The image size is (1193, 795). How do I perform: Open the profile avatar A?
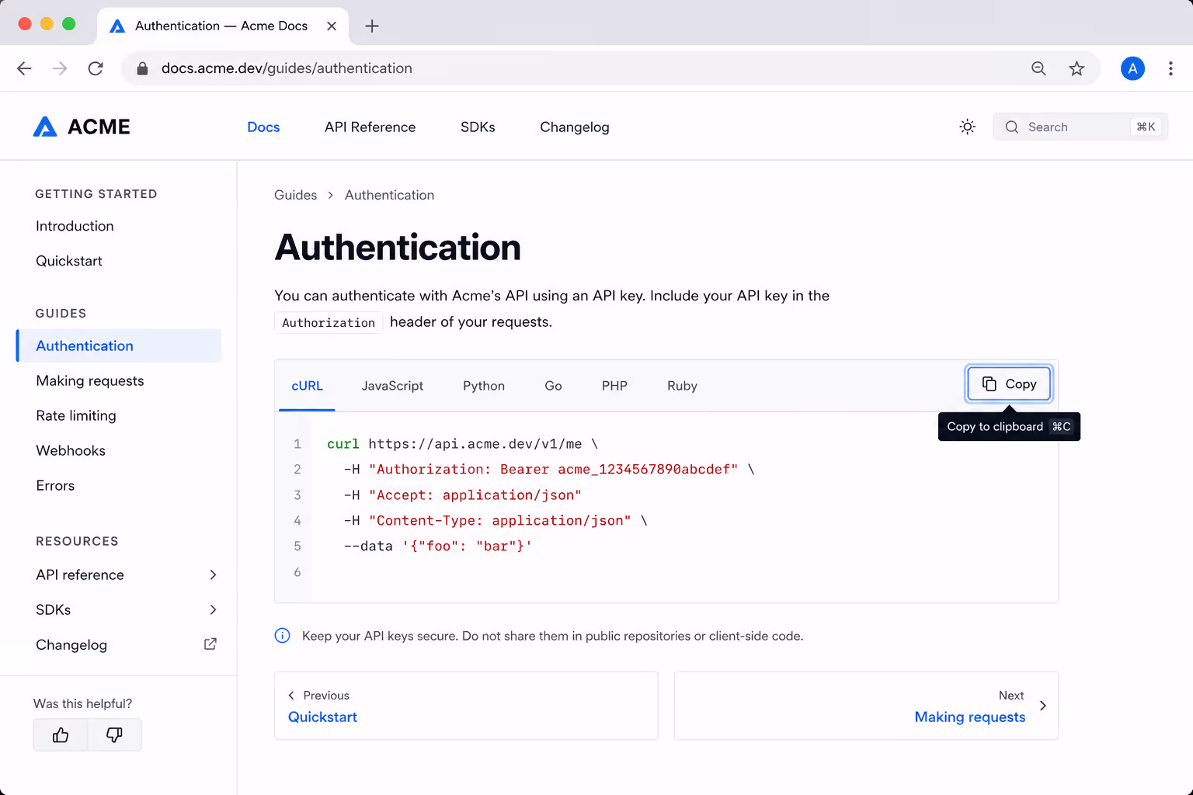pyautogui.click(x=1132, y=68)
